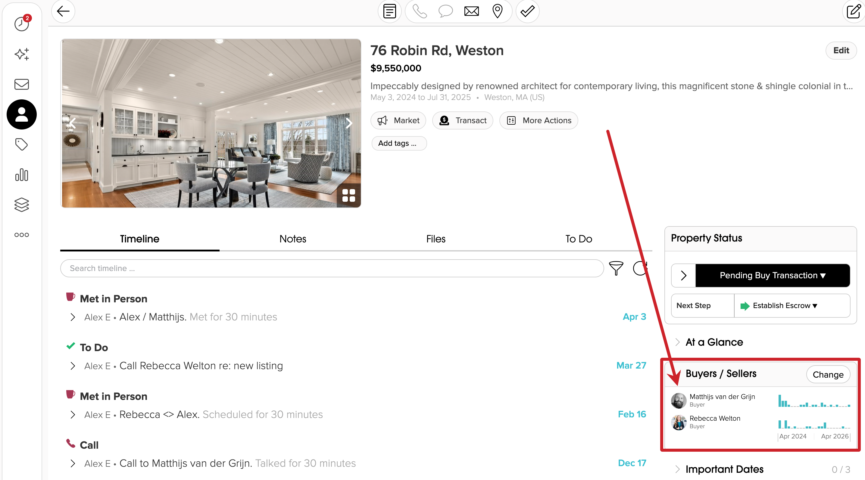Click the double checkmark tasks icon

click(x=526, y=11)
